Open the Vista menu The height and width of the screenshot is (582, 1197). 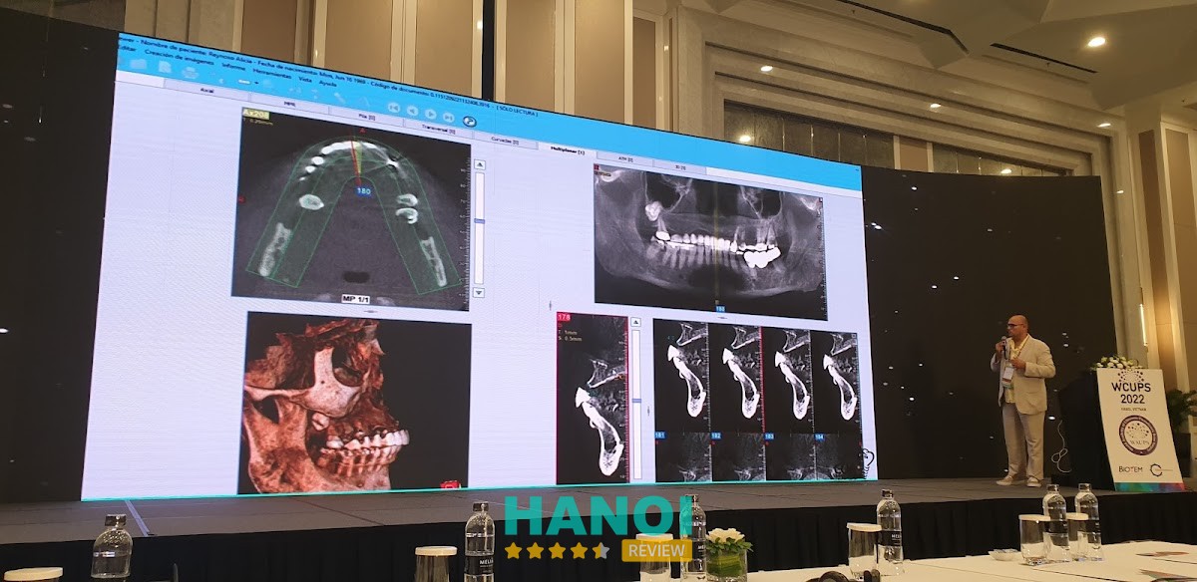click(x=305, y=80)
